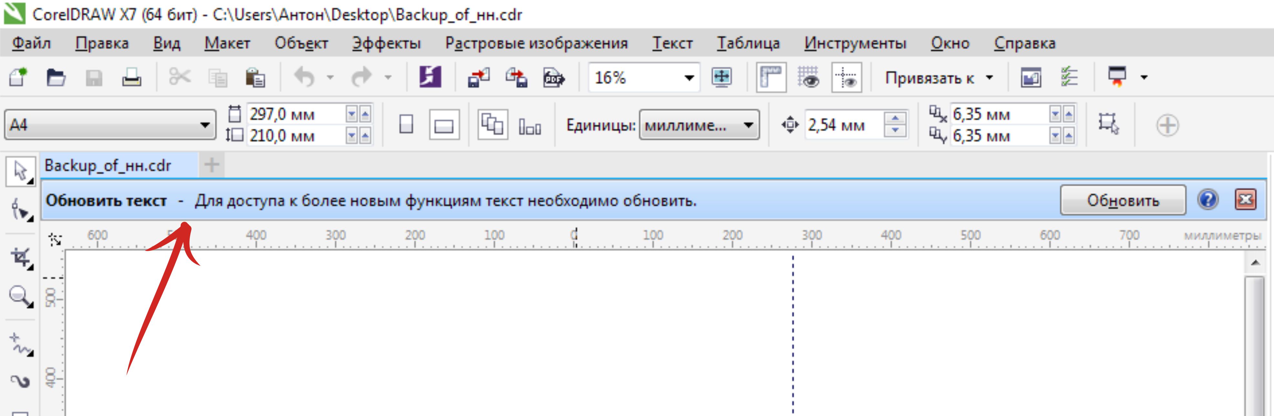Open the Единицы units dropdown

click(x=699, y=125)
